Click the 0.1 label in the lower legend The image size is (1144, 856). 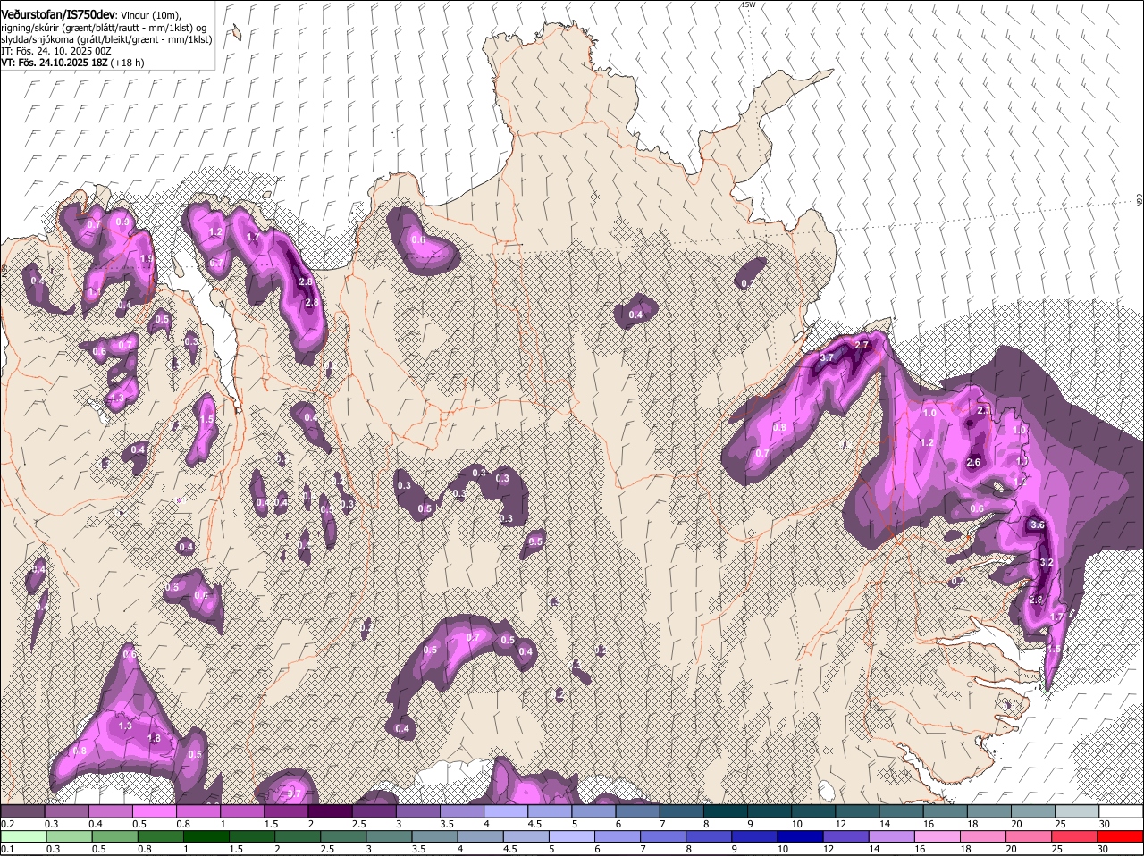pyautogui.click(x=7, y=849)
